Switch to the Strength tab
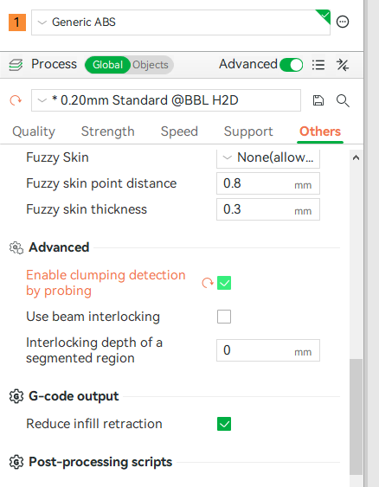Viewport: 379px width, 487px height. pyautogui.click(x=108, y=131)
